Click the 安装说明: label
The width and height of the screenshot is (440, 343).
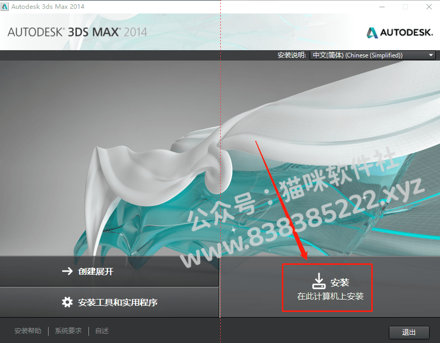(x=292, y=55)
